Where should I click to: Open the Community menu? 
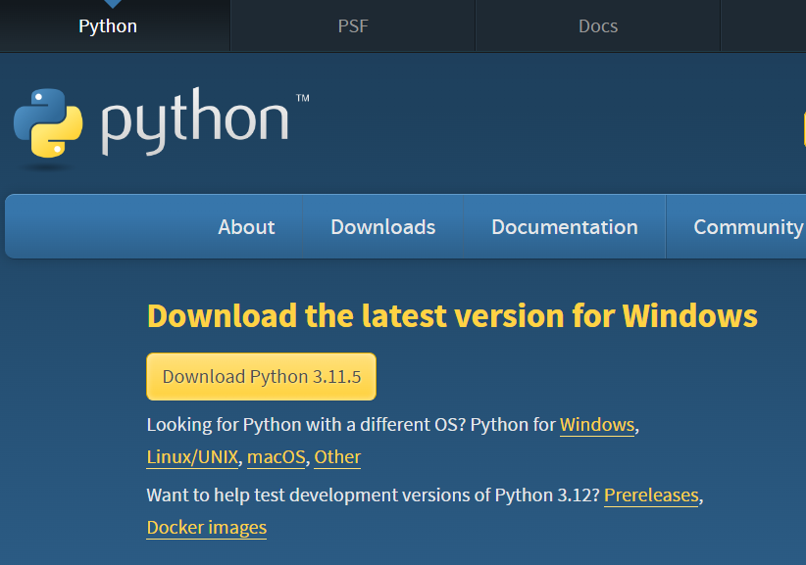click(747, 227)
